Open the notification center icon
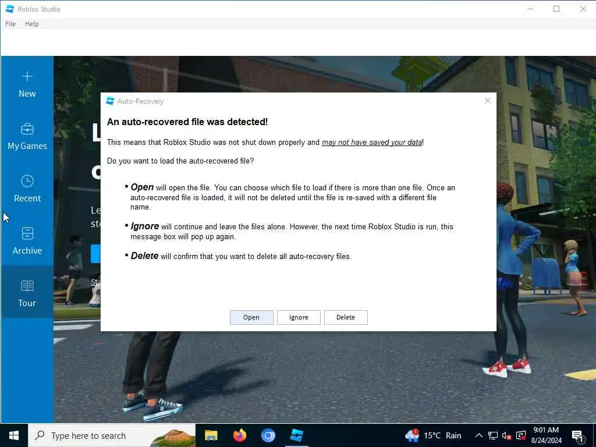Viewport: 596px width, 447px height. pos(577,435)
